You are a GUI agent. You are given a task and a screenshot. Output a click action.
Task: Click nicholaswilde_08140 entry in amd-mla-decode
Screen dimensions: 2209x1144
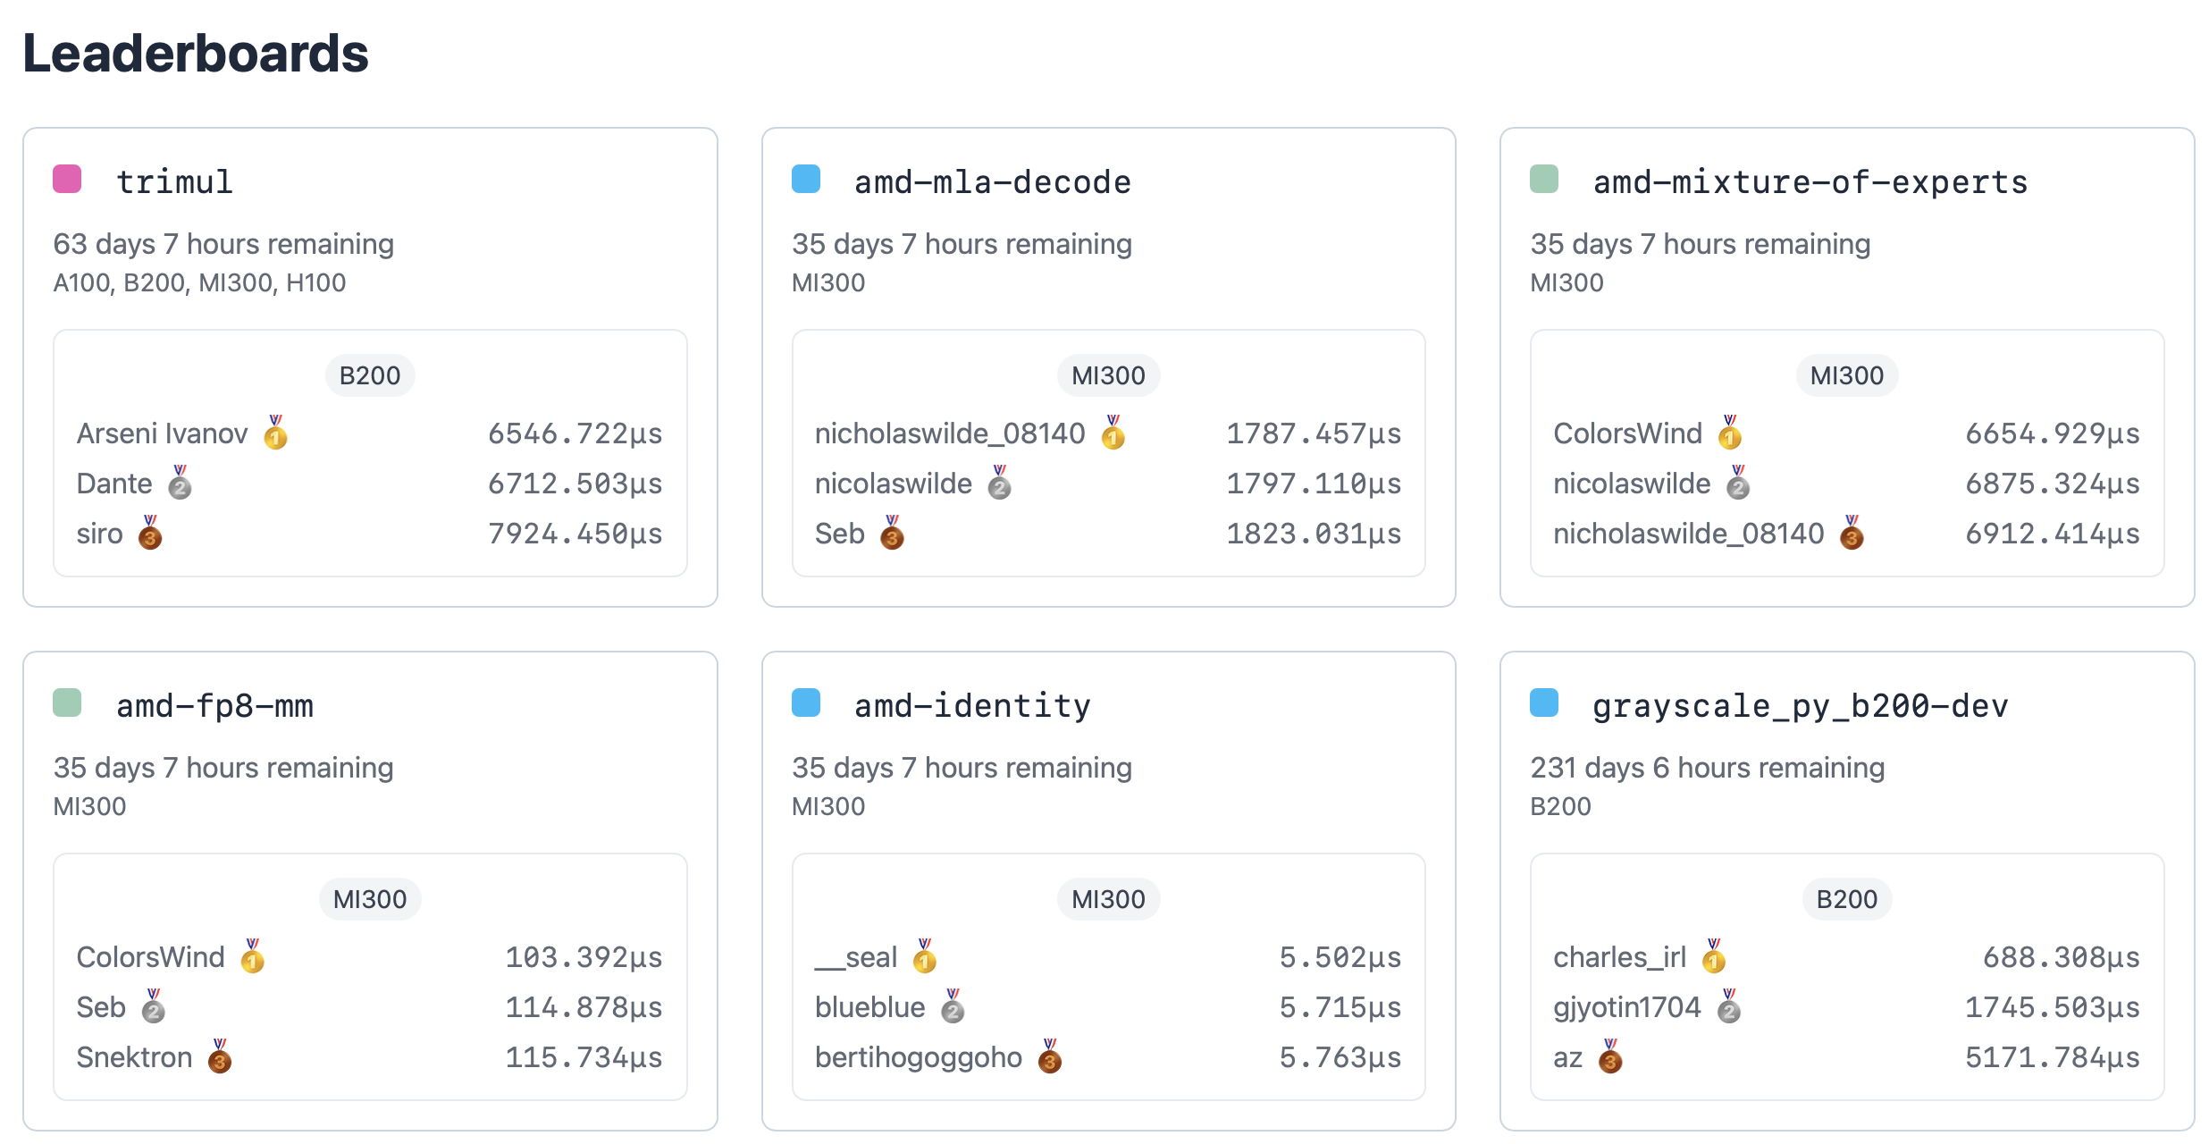[949, 433]
